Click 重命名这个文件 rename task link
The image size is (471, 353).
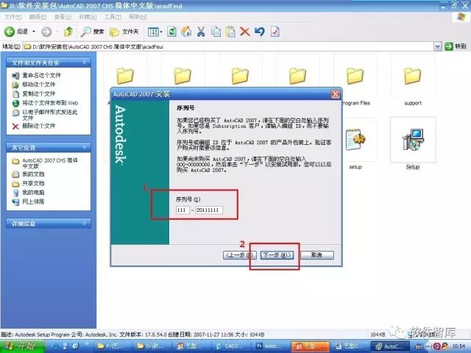(41, 75)
